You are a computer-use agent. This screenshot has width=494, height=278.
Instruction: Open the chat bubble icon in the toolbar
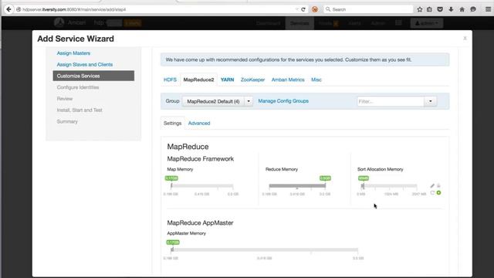(473, 9)
